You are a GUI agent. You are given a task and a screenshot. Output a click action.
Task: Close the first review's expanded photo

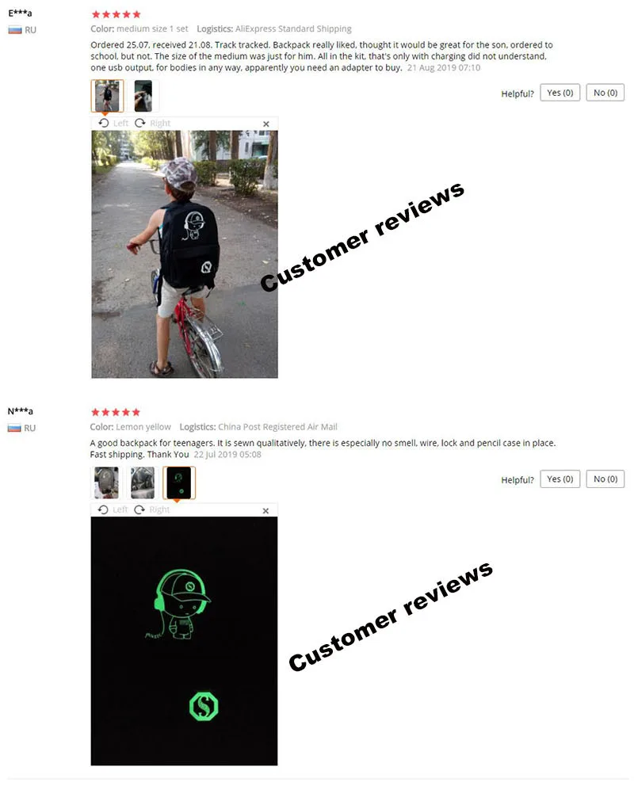point(265,124)
